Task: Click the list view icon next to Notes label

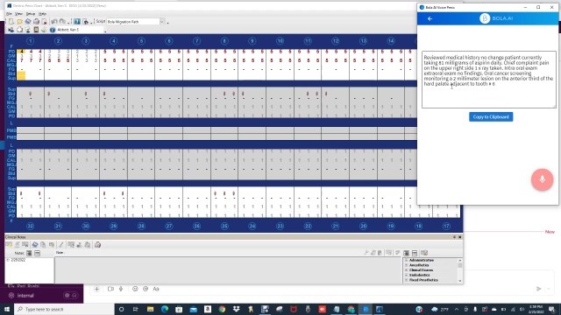Action: point(37,253)
